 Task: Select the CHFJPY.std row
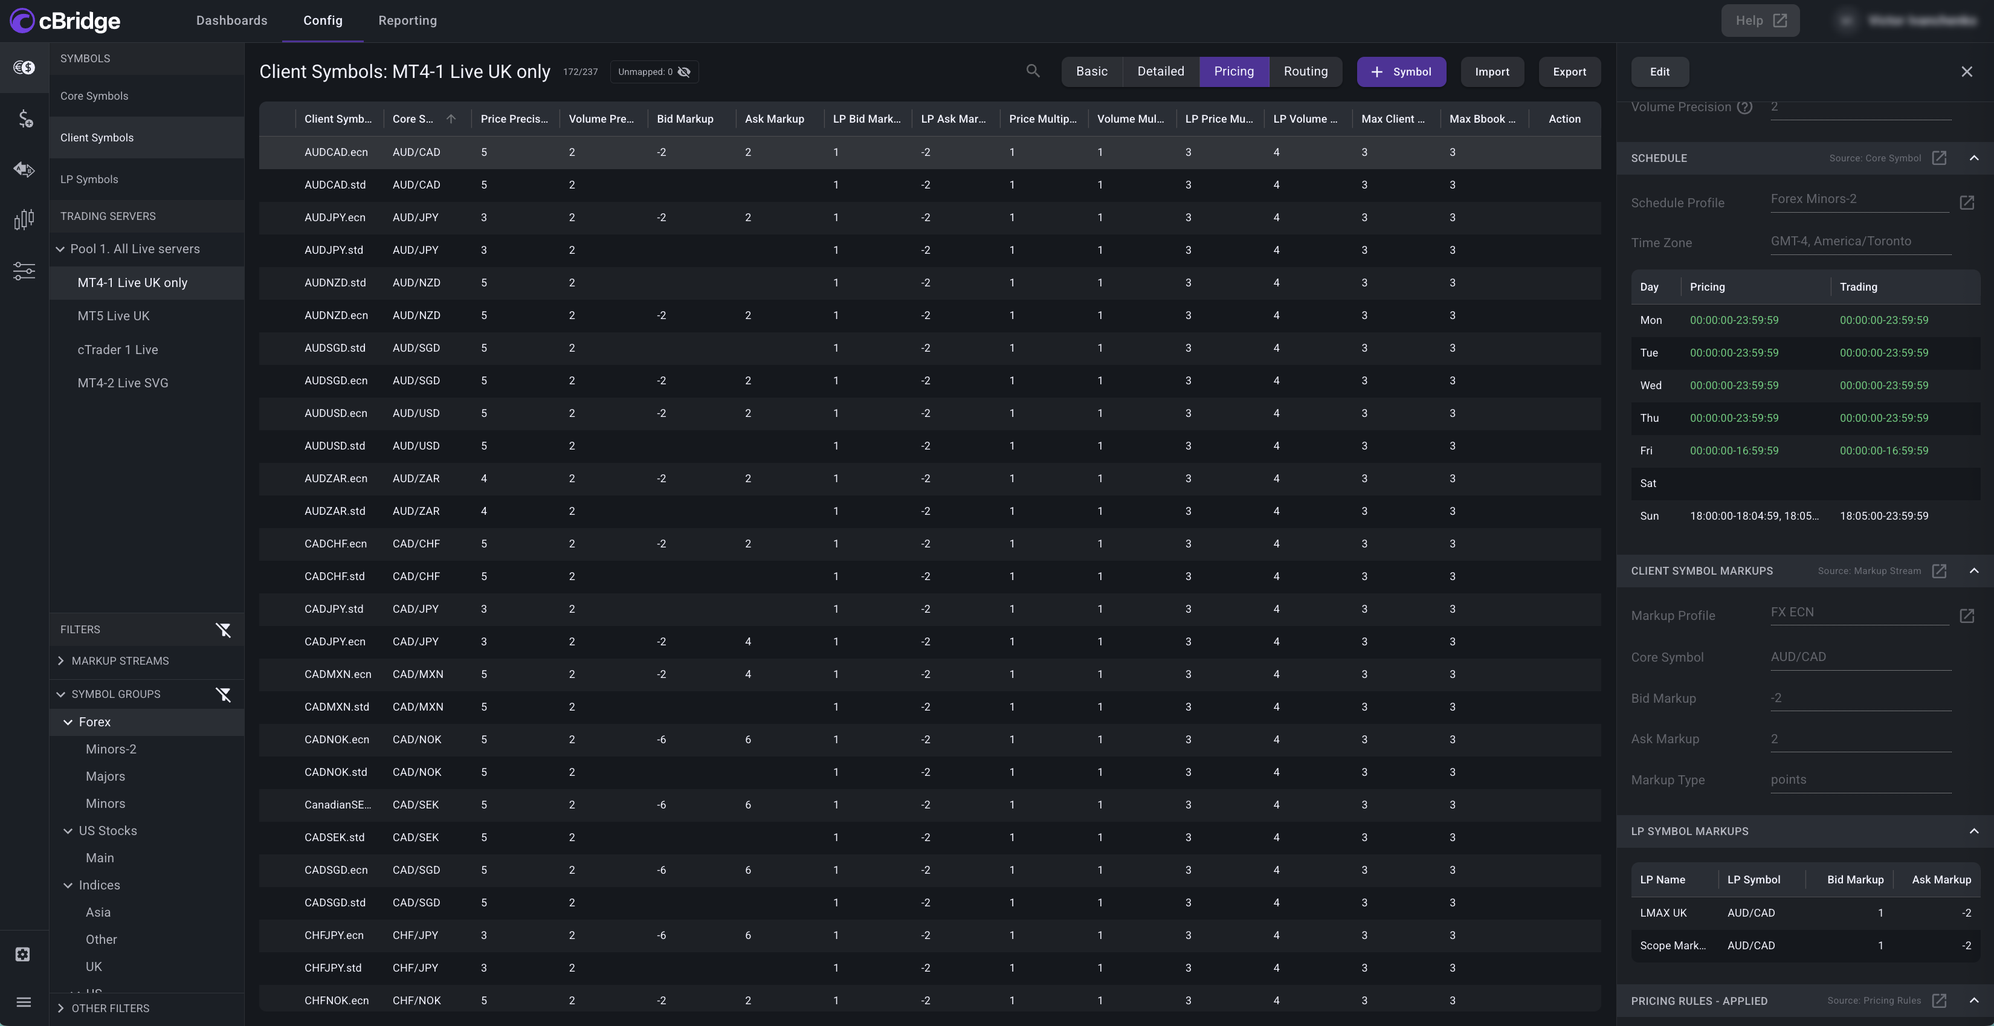(x=930, y=968)
